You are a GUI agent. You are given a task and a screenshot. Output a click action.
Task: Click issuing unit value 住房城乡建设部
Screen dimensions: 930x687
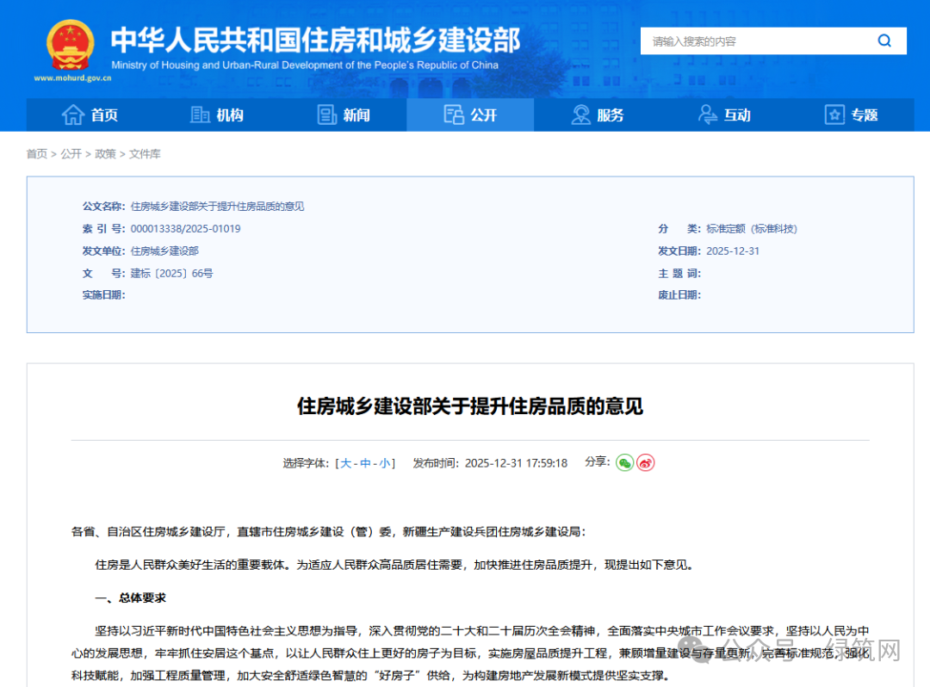tap(164, 251)
